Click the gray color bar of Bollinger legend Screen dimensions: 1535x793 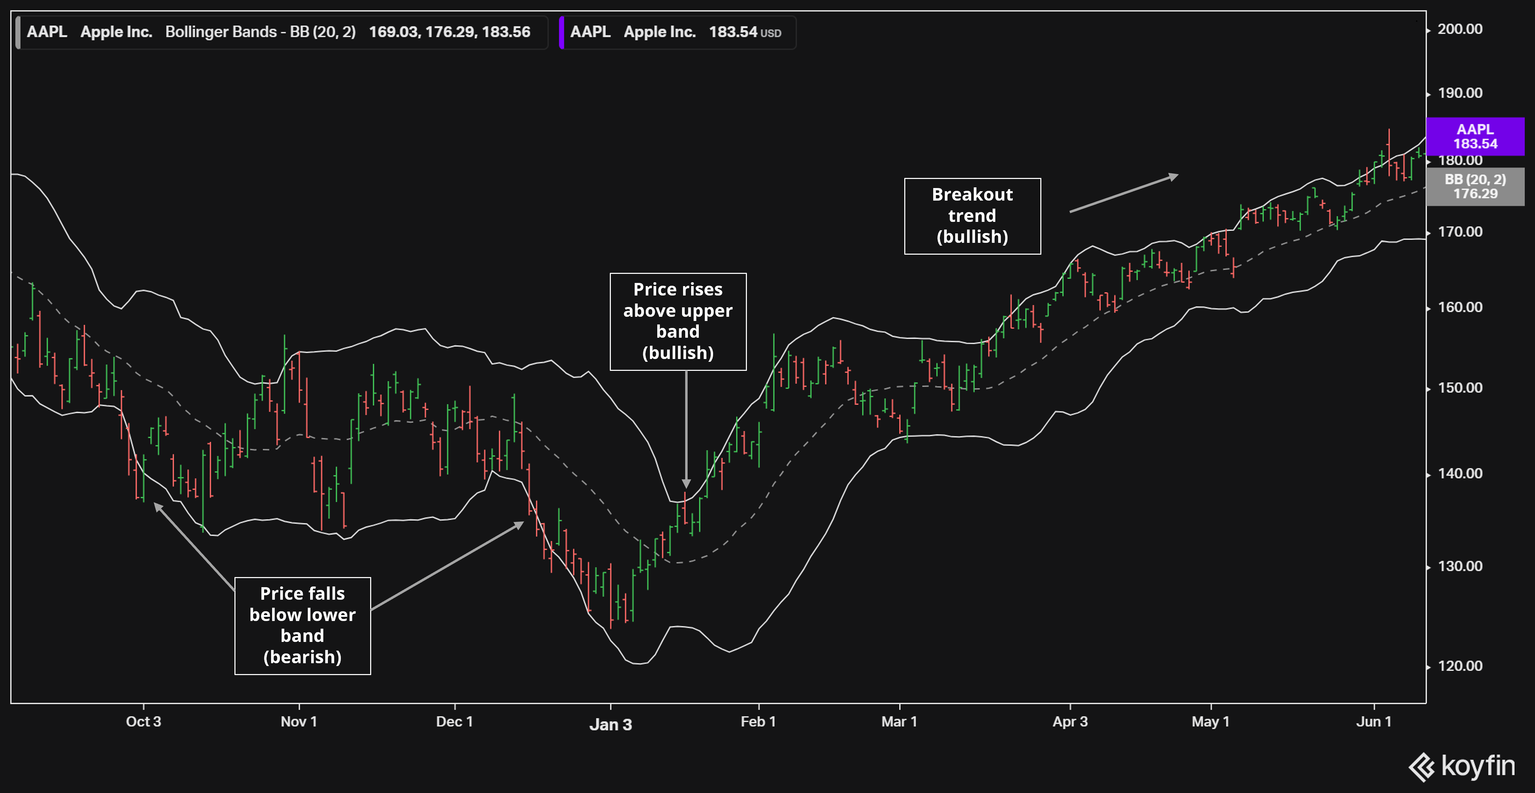[18, 32]
